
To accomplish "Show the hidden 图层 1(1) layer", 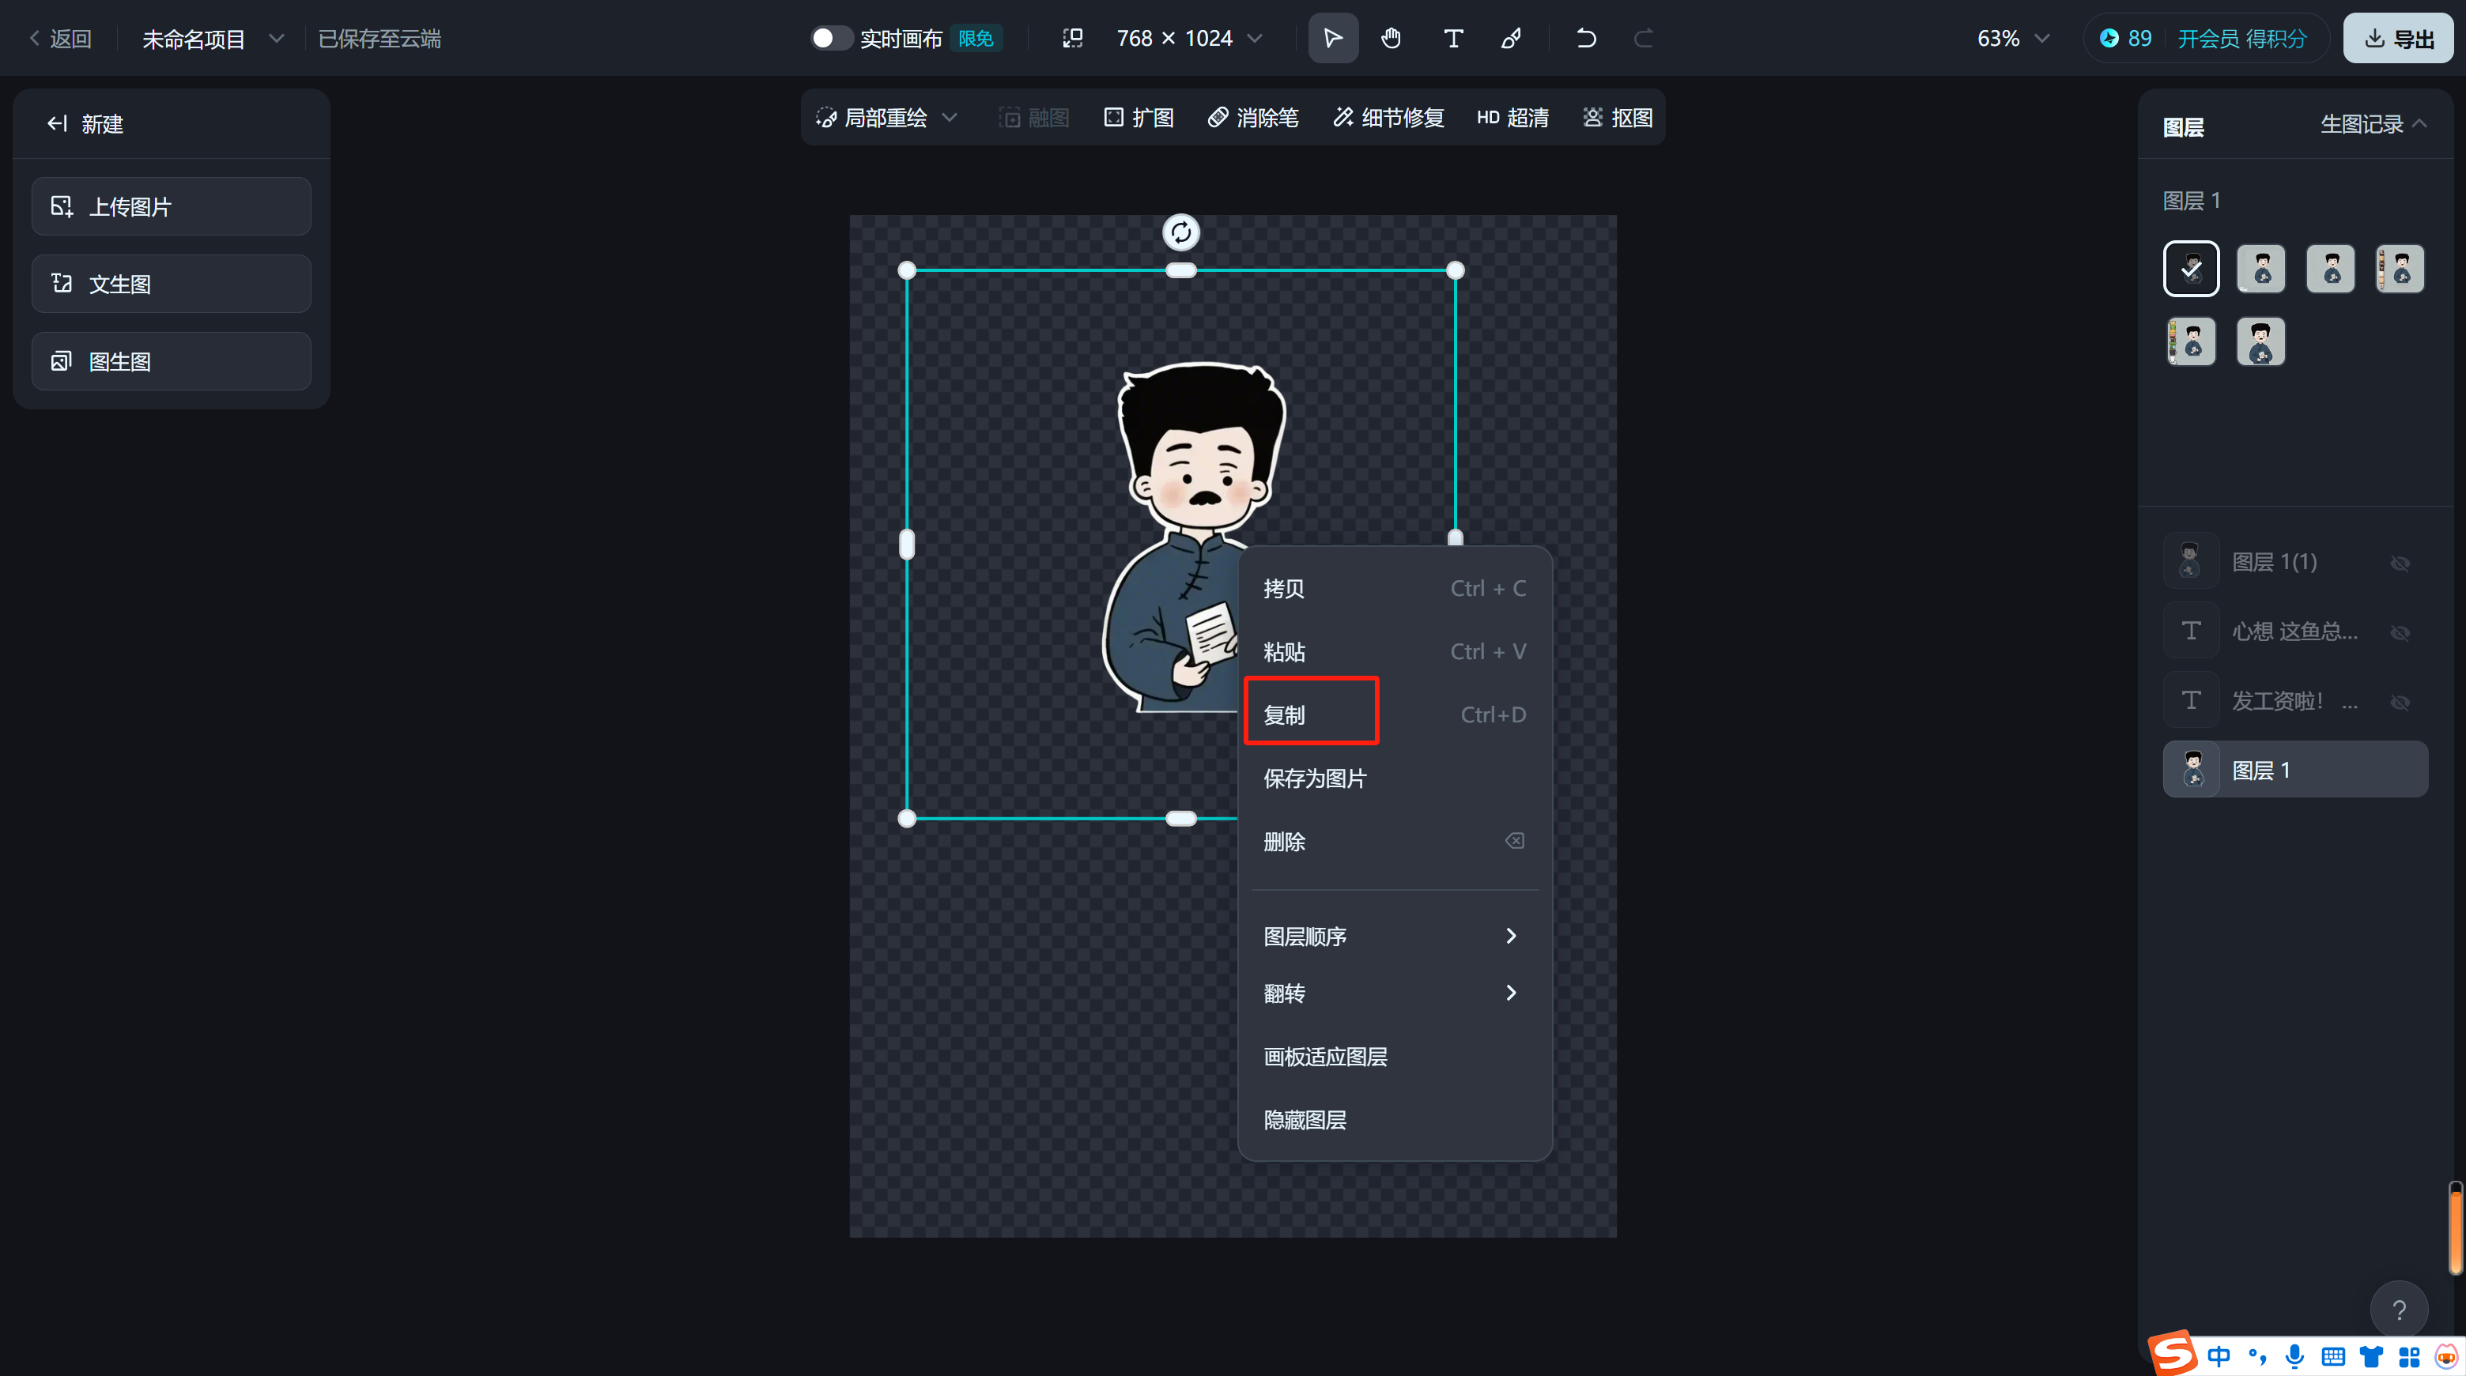I will [x=2399, y=563].
